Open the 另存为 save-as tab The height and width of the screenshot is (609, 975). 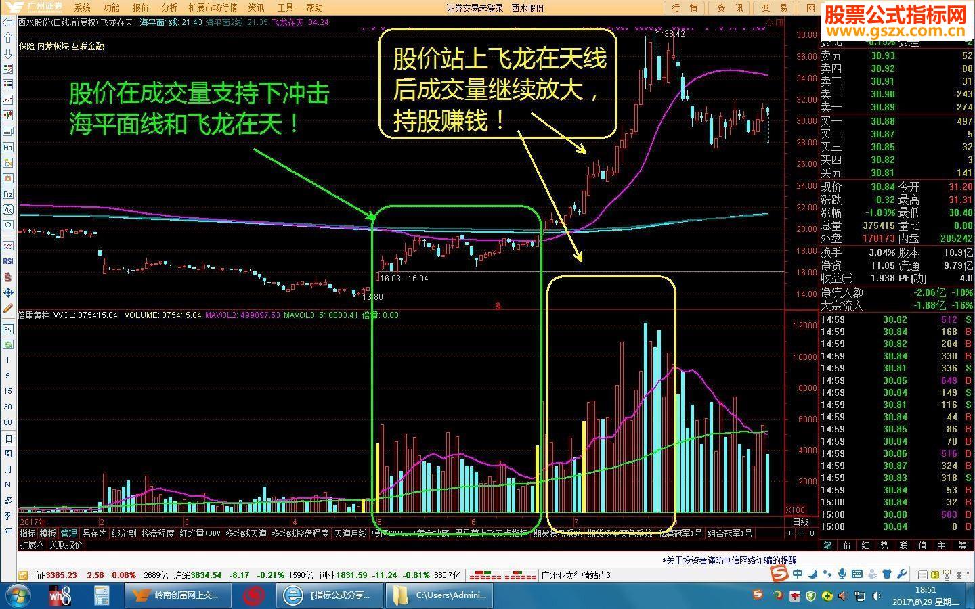[94, 533]
